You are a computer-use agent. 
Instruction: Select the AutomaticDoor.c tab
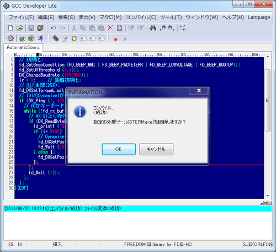pyautogui.click(x=23, y=47)
